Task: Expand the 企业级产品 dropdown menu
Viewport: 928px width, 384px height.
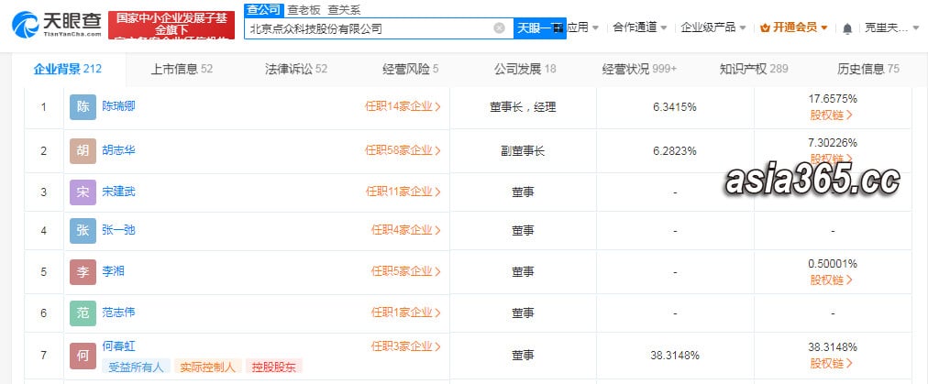Action: pos(713,27)
